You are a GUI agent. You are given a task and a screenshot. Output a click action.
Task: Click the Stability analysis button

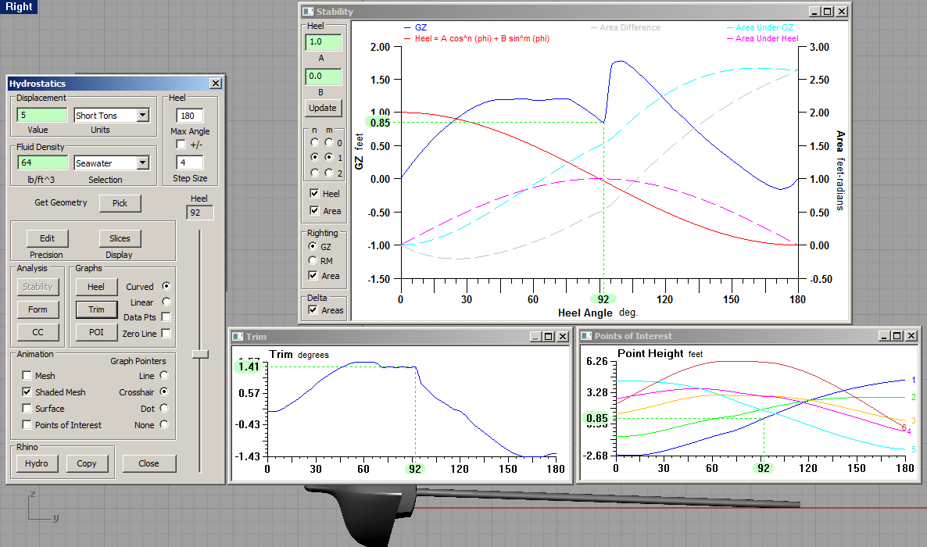(x=38, y=287)
